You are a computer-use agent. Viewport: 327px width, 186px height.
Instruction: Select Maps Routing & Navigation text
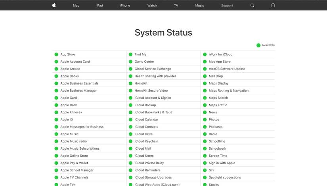pos(229,90)
